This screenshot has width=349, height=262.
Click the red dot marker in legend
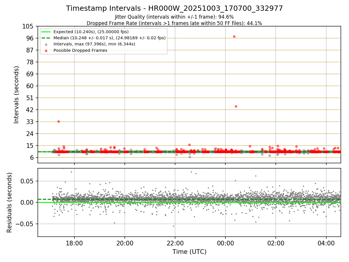click(x=47, y=50)
